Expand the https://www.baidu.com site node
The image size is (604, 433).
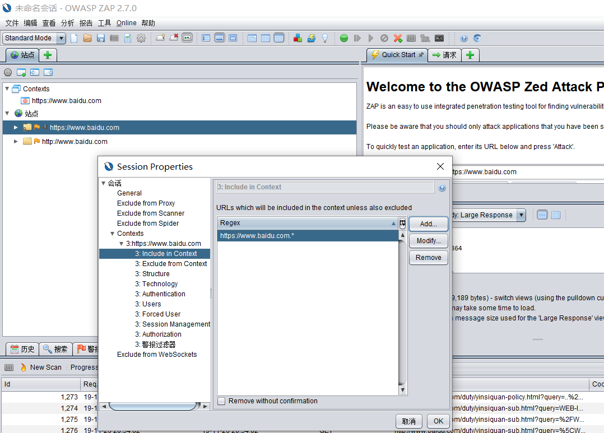coord(16,128)
